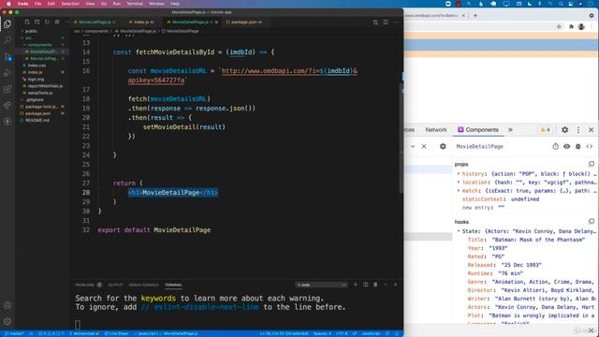
Task: Open the Accounts icon in activity bar
Action: [7, 305]
